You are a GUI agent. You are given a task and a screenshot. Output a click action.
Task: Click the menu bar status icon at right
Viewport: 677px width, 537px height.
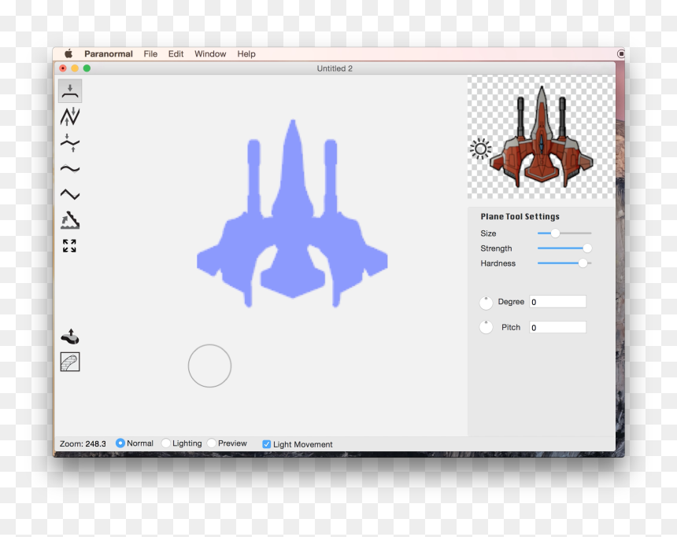[x=621, y=54]
